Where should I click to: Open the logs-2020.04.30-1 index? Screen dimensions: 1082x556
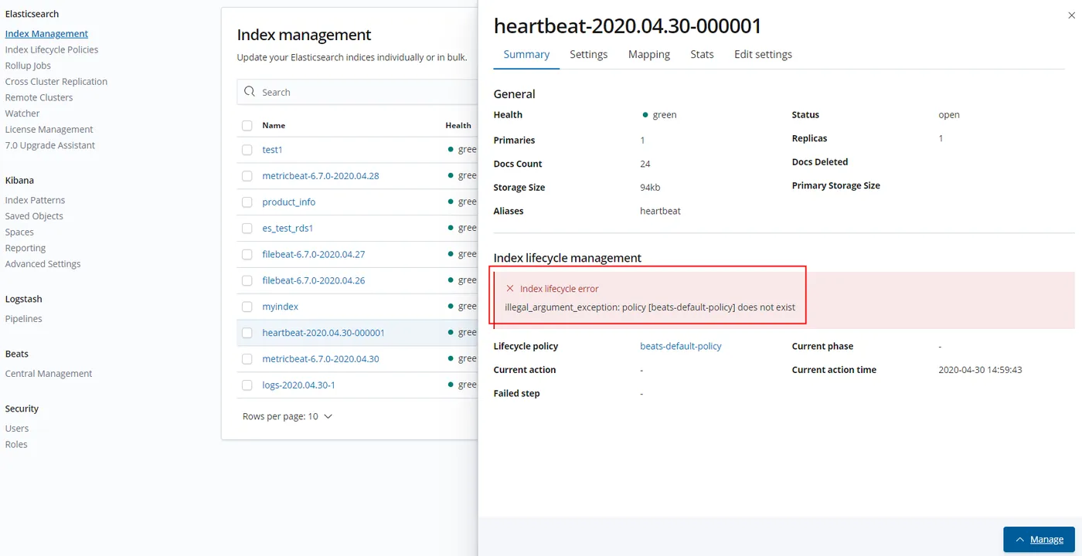(299, 385)
